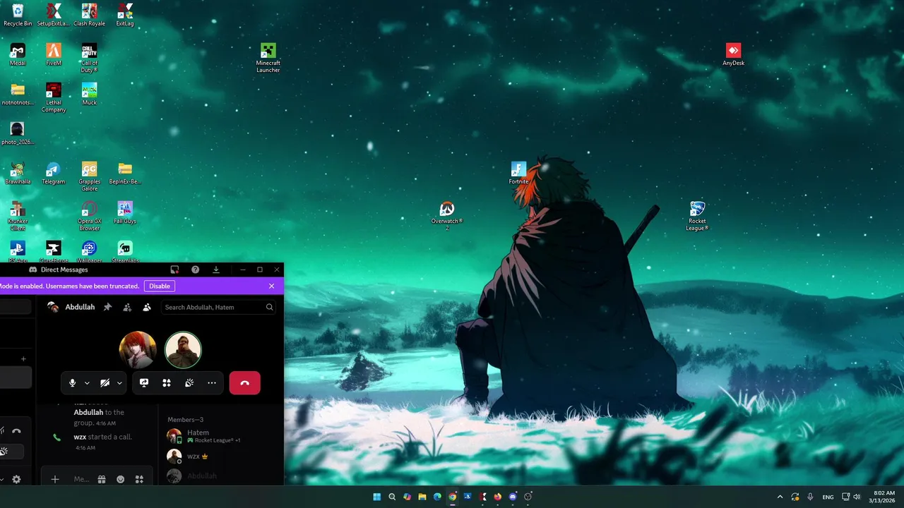Open the Discord inbox icon in title bar
Viewport: 904px width, 508px height.
[174, 270]
